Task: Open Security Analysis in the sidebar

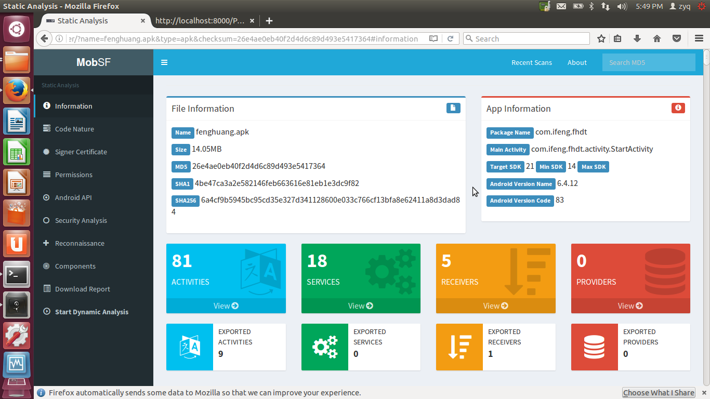Action: click(x=94, y=220)
